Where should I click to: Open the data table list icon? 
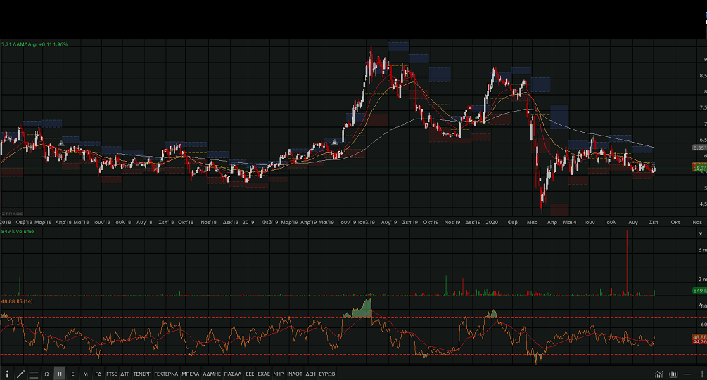(x=34, y=374)
